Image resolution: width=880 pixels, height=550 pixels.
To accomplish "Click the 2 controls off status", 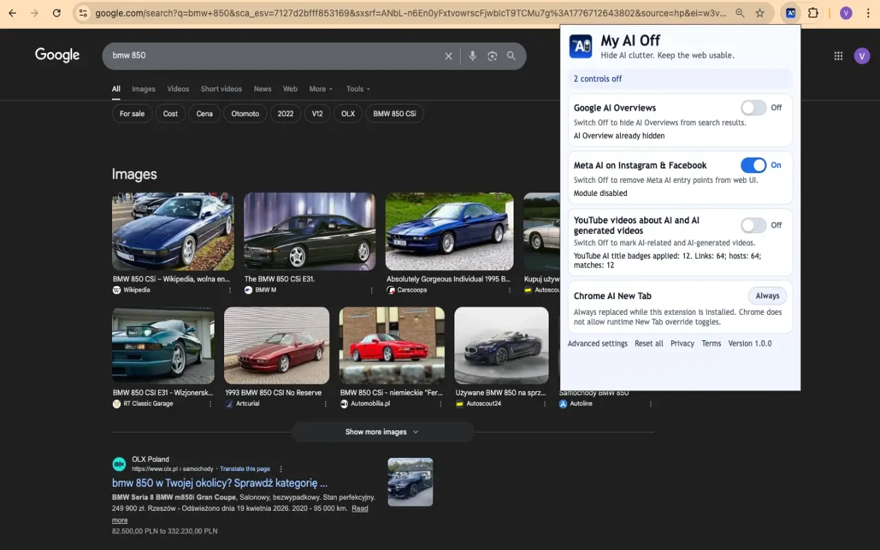I will coord(597,79).
